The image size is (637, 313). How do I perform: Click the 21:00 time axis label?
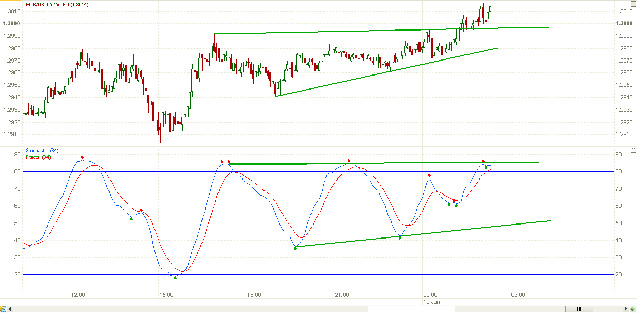click(342, 295)
